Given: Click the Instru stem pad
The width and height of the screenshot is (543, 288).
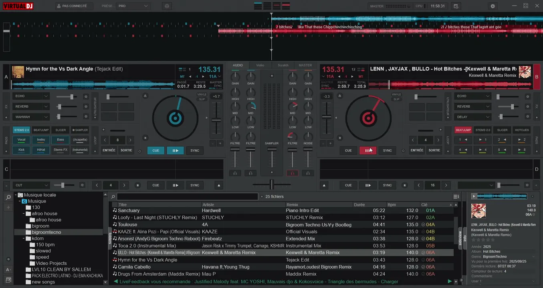Looking at the screenshot, I should pos(41,140).
